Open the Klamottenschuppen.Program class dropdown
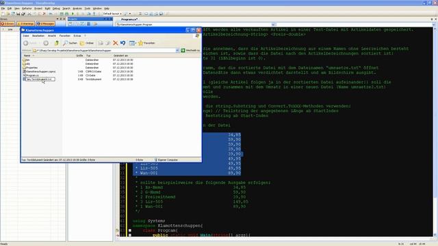Viewport: 438px width, 246px height. coord(196,25)
